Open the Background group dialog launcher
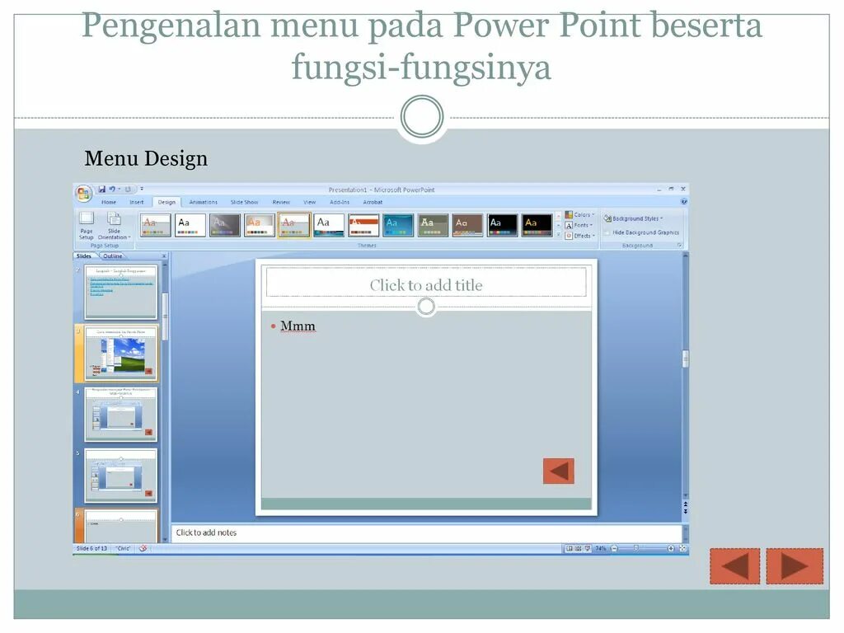This screenshot has width=844, height=633. tap(679, 246)
